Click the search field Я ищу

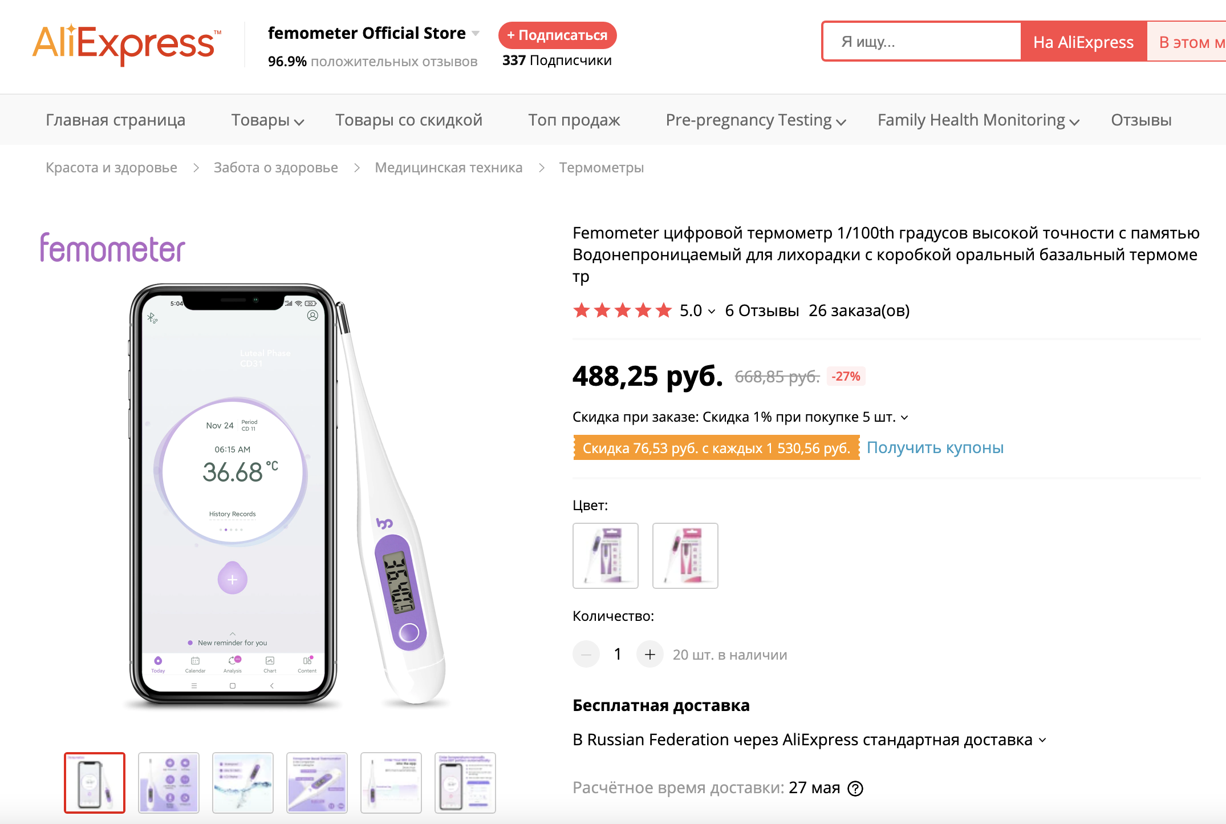921,42
